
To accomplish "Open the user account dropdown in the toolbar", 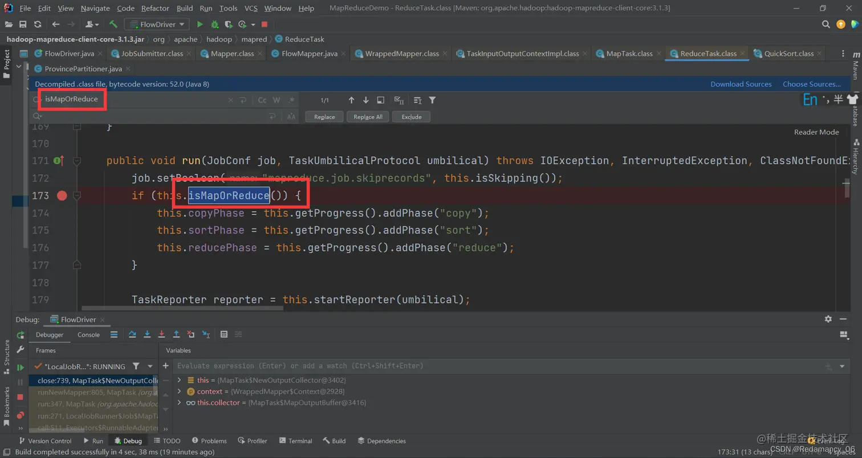I will tap(91, 24).
